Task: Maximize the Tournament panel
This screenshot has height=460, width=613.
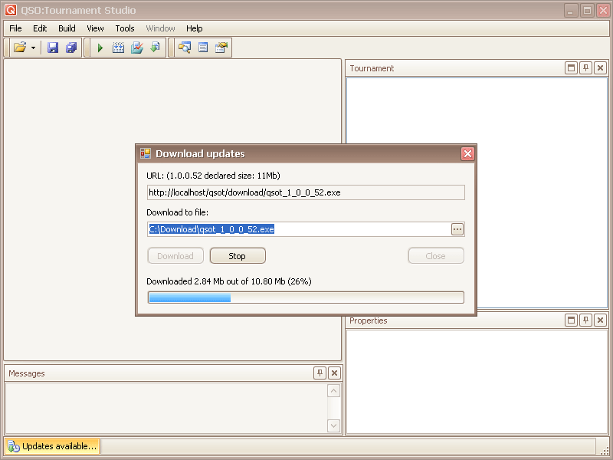Action: pyautogui.click(x=571, y=68)
